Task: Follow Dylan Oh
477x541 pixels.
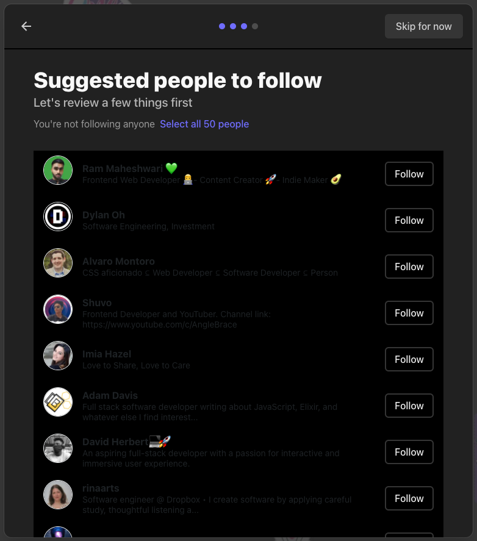Action: pyautogui.click(x=409, y=220)
